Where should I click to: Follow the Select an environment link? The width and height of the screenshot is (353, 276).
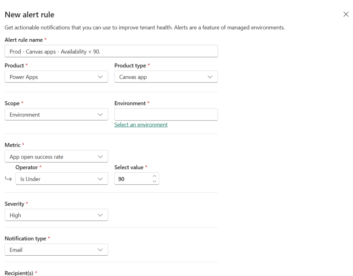[141, 125]
